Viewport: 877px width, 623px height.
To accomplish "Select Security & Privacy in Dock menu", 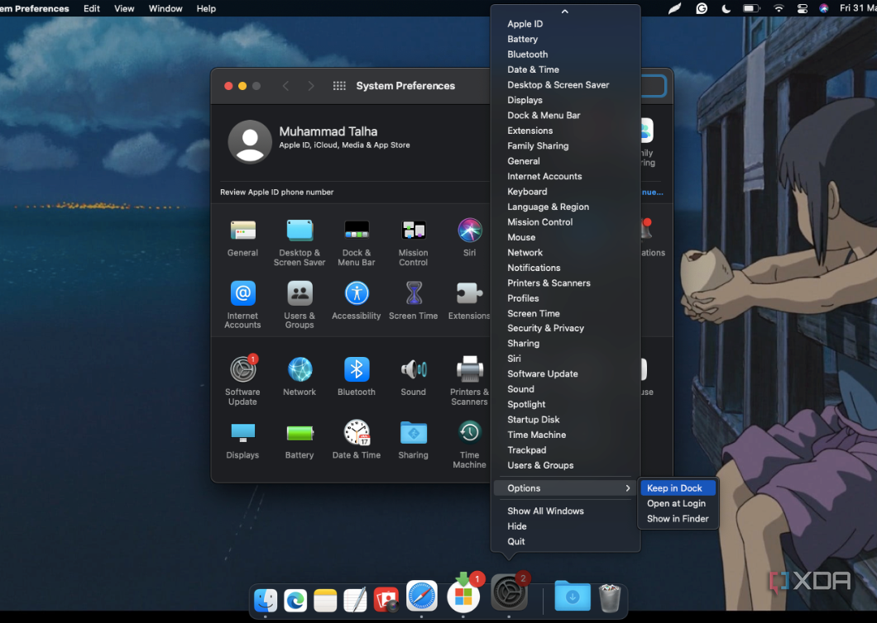I will [x=545, y=328].
